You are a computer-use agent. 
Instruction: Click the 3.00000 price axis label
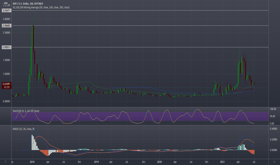coord(6,19)
